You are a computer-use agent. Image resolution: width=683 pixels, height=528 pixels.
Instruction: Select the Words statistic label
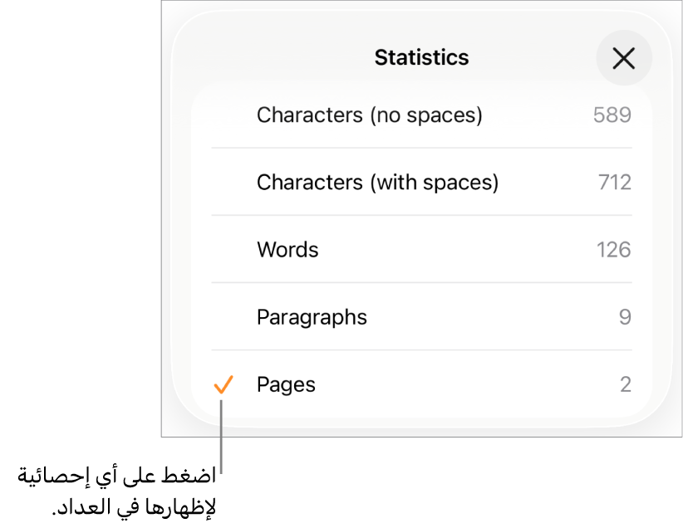(x=287, y=250)
